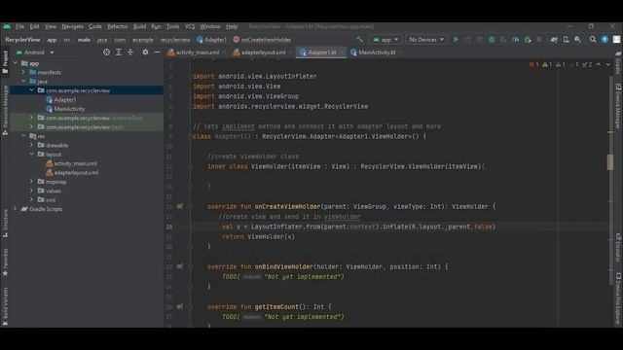
Task: Toggle the Structure side panel
Action: point(5,224)
